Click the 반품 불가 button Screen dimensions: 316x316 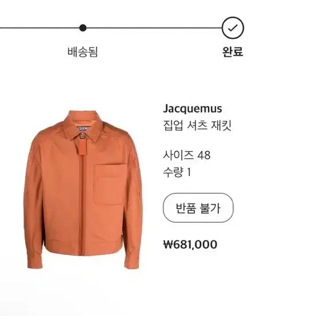tap(198, 208)
